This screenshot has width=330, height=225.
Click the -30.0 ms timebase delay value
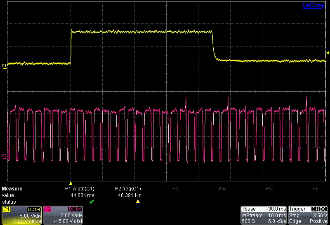(276, 209)
